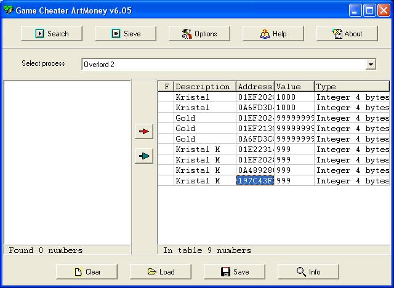
Task: Select the highlighted address 197C43F
Action: click(255, 181)
